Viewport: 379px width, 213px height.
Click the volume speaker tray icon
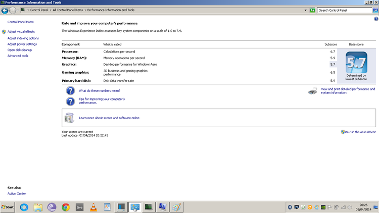coord(350,207)
